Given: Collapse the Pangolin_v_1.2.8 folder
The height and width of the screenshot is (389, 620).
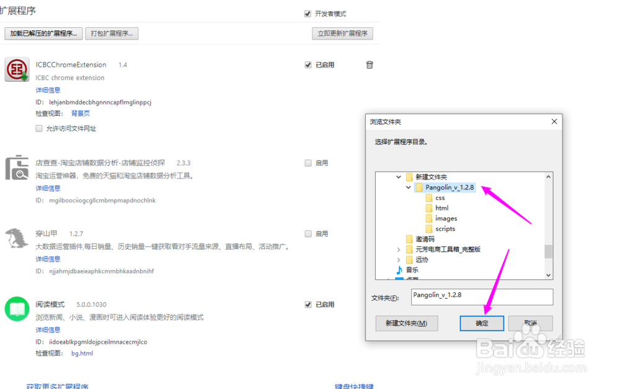Looking at the screenshot, I should [x=408, y=186].
